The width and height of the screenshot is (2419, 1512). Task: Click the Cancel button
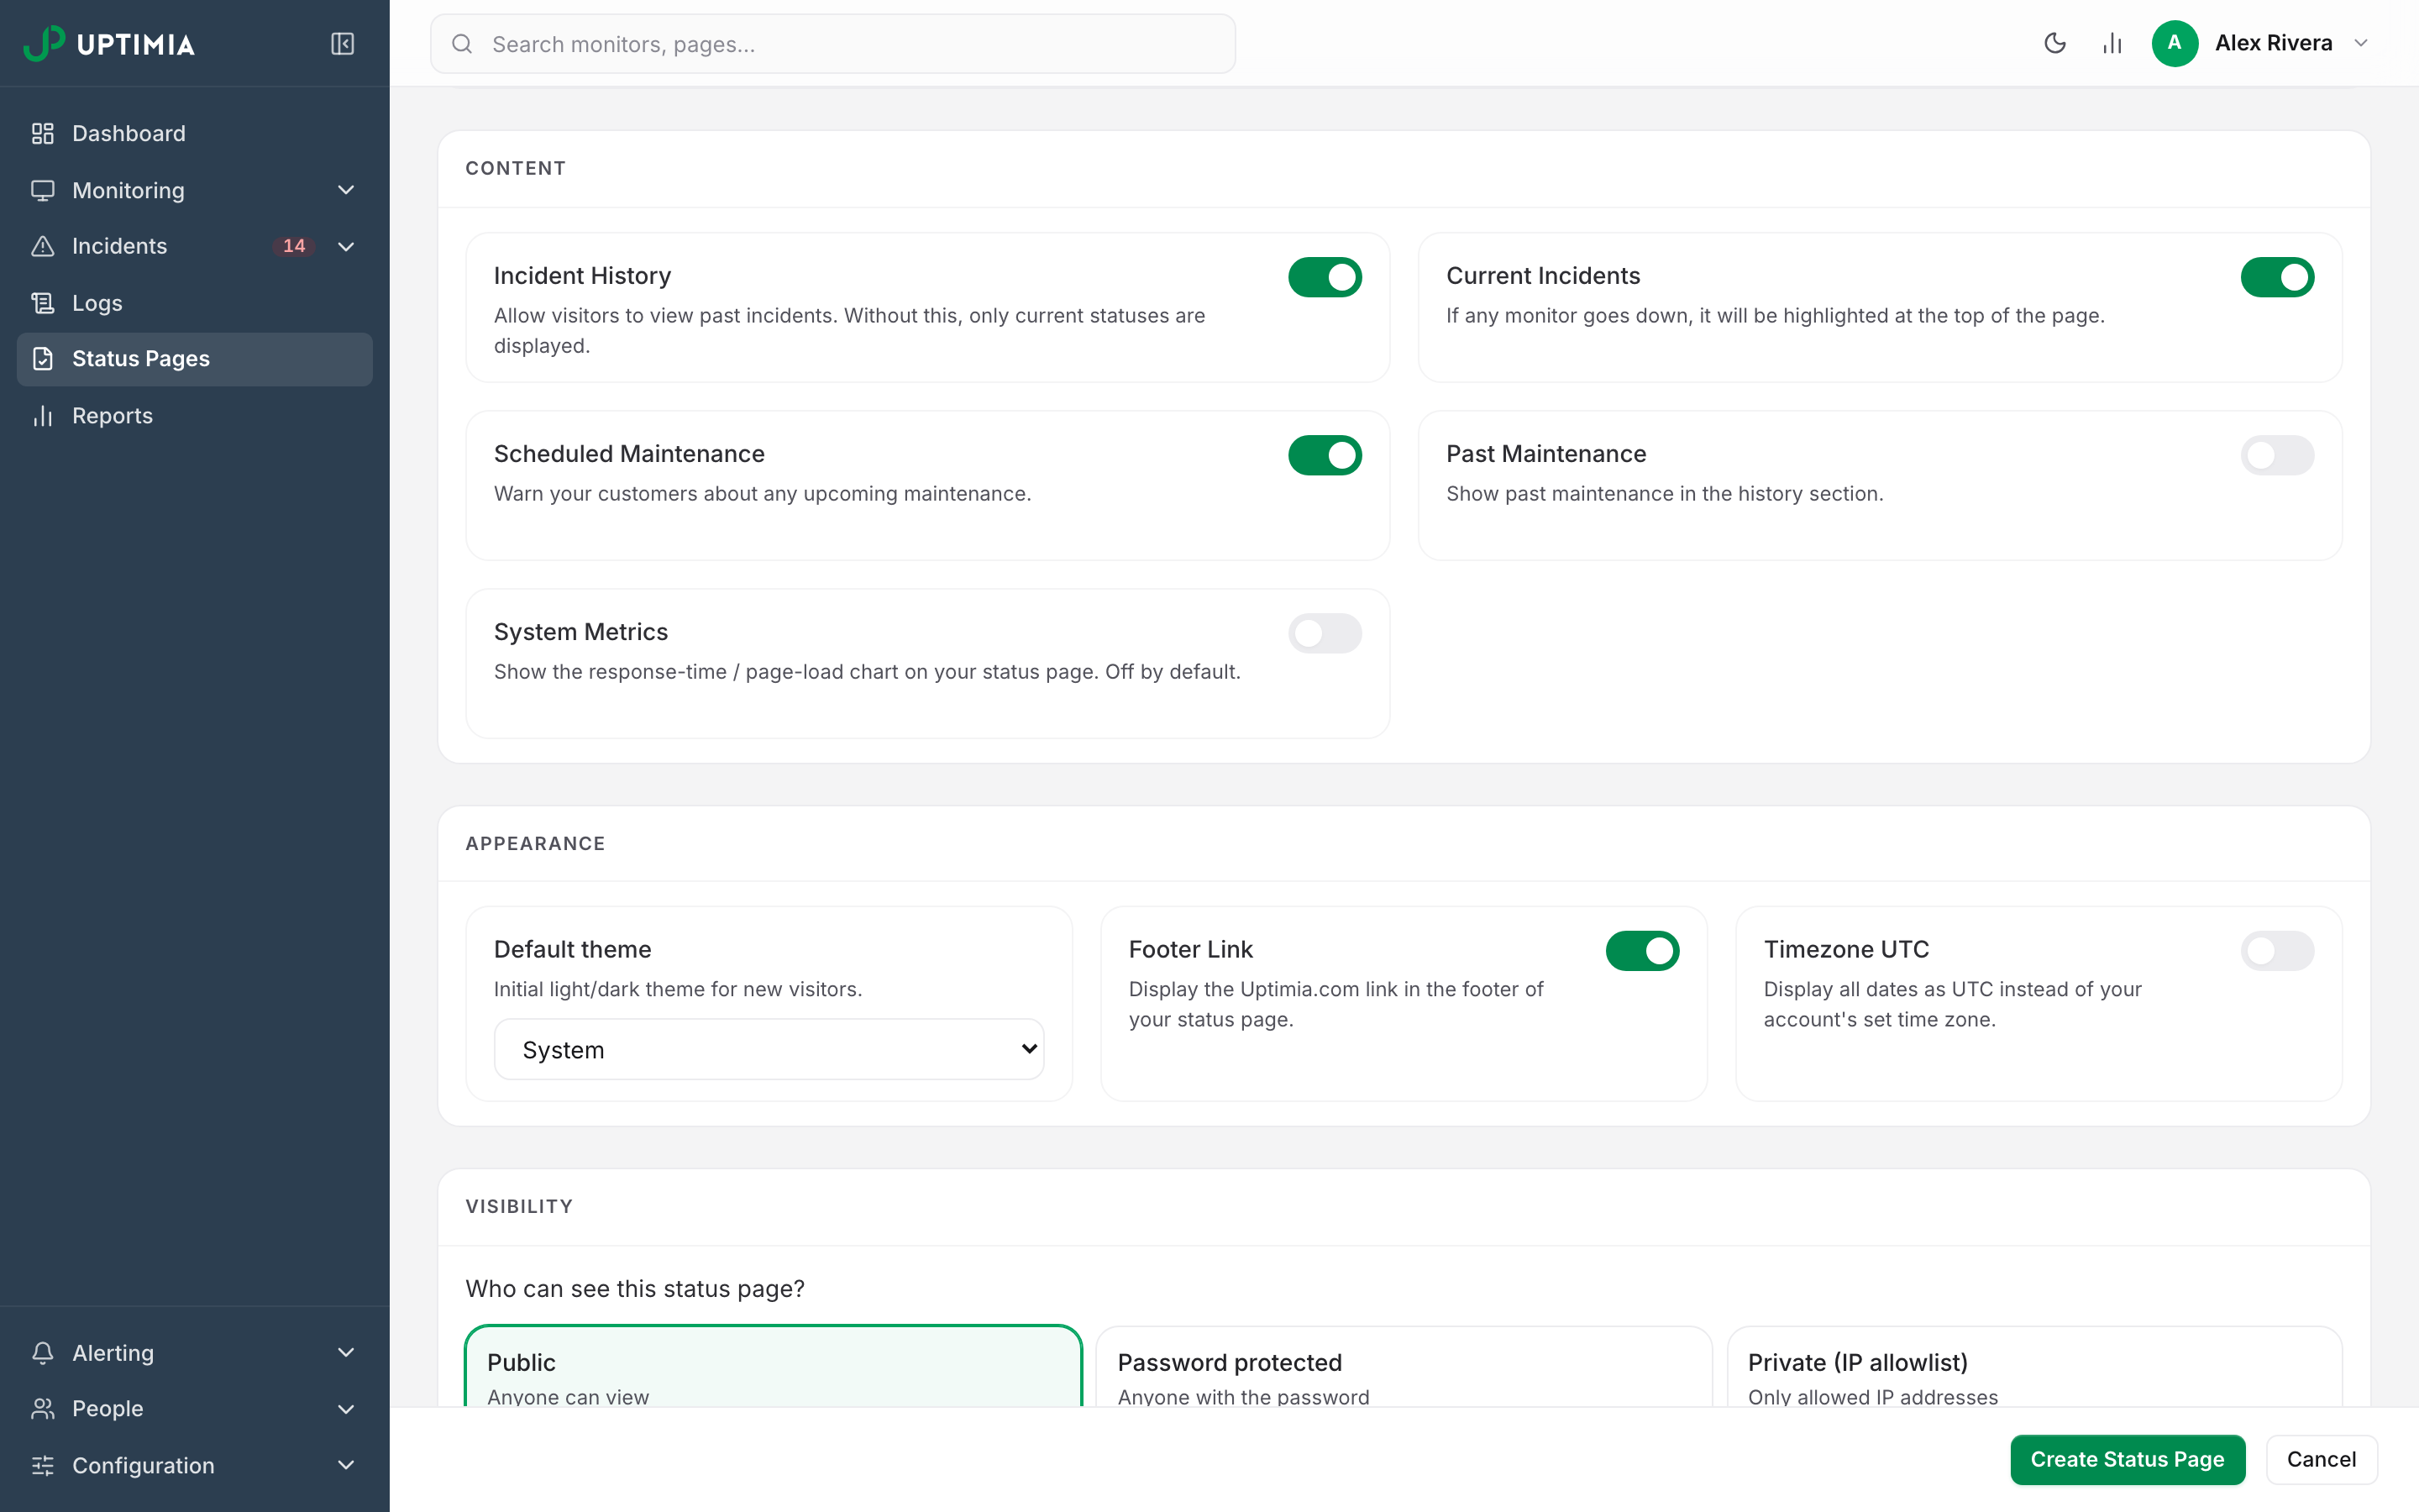pos(2321,1460)
